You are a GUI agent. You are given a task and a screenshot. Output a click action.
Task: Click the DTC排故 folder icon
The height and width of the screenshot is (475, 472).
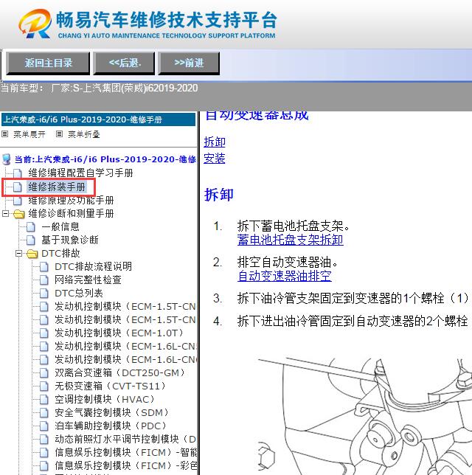click(32, 254)
